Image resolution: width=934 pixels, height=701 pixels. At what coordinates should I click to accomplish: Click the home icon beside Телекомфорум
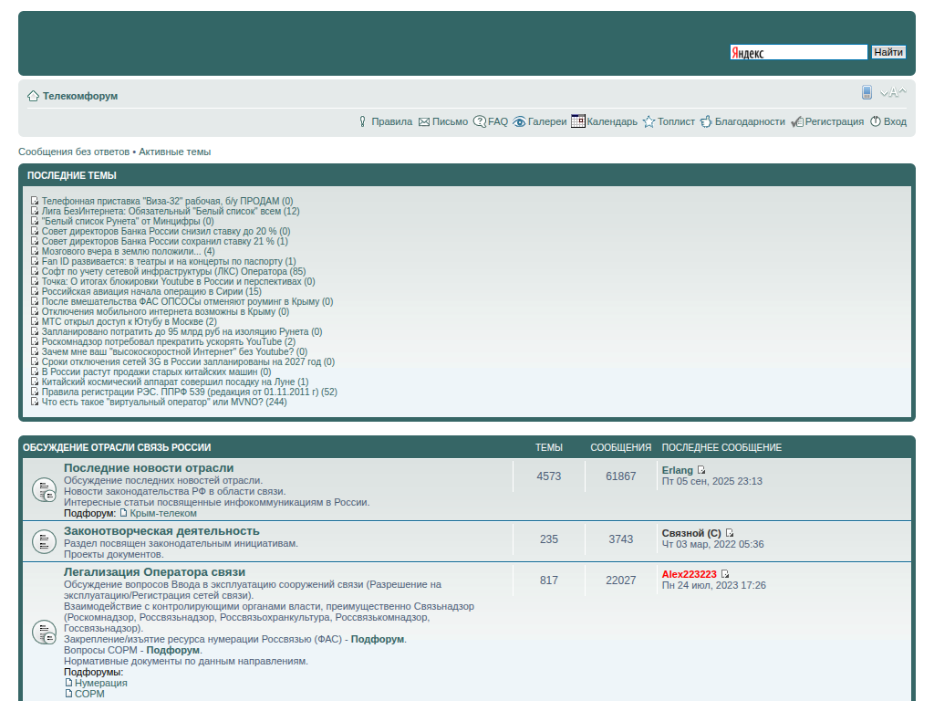(33, 96)
